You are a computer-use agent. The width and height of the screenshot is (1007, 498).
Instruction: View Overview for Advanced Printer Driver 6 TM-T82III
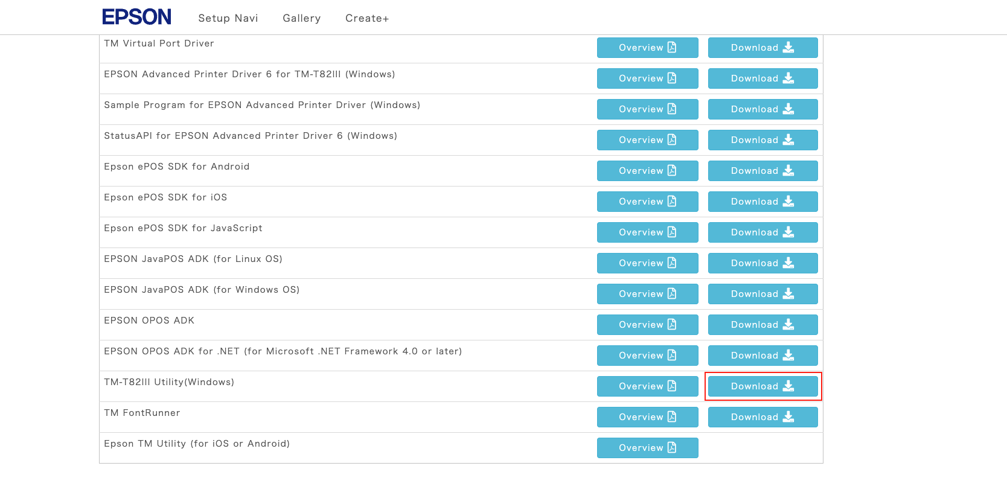tap(648, 78)
